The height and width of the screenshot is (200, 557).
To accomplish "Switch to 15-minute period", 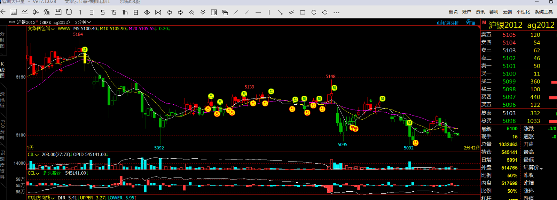I will click(x=113, y=12).
